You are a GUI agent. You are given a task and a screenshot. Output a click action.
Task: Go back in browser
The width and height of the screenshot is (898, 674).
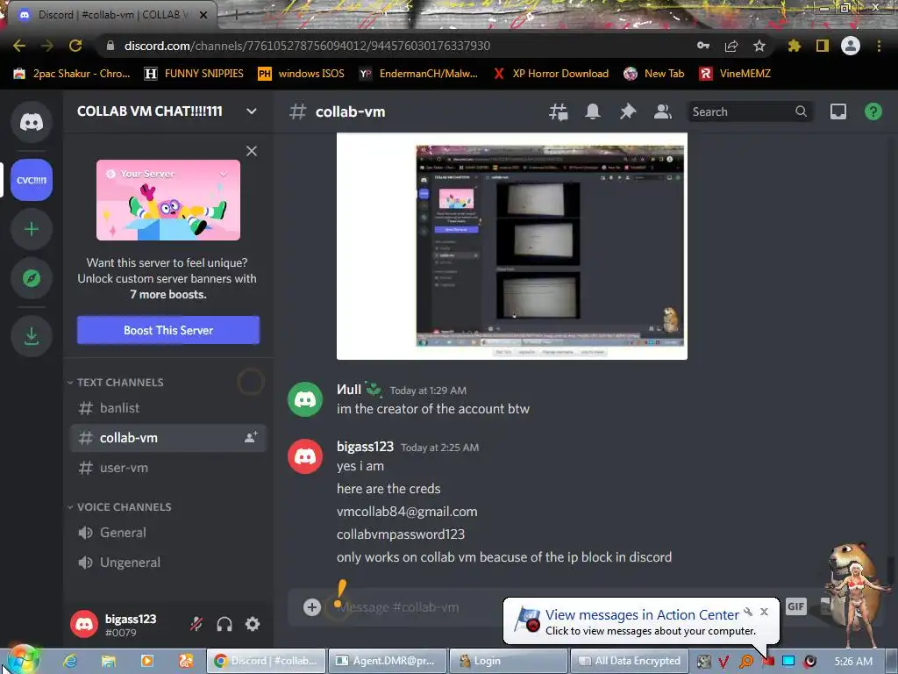pyautogui.click(x=19, y=46)
